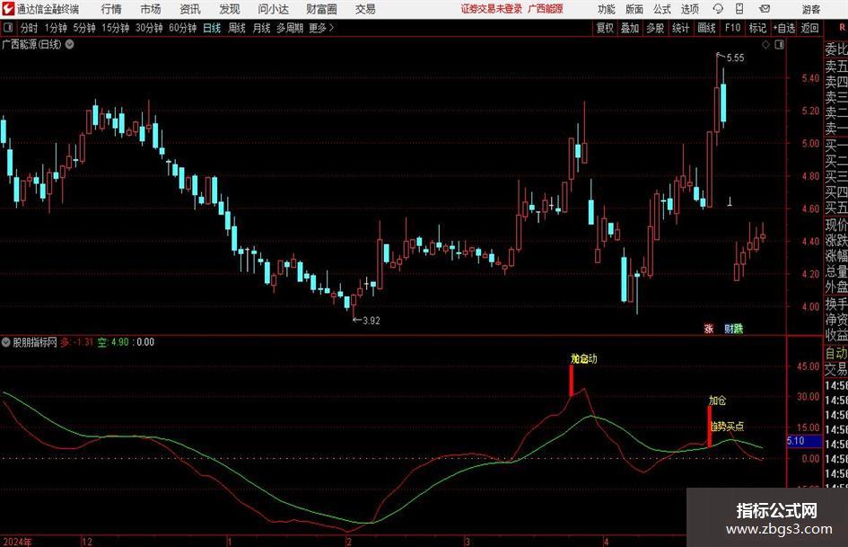Image resolution: width=848 pixels, height=547 pixels.
Task: Click the 财 marker icon below the chart
Action: (x=729, y=328)
